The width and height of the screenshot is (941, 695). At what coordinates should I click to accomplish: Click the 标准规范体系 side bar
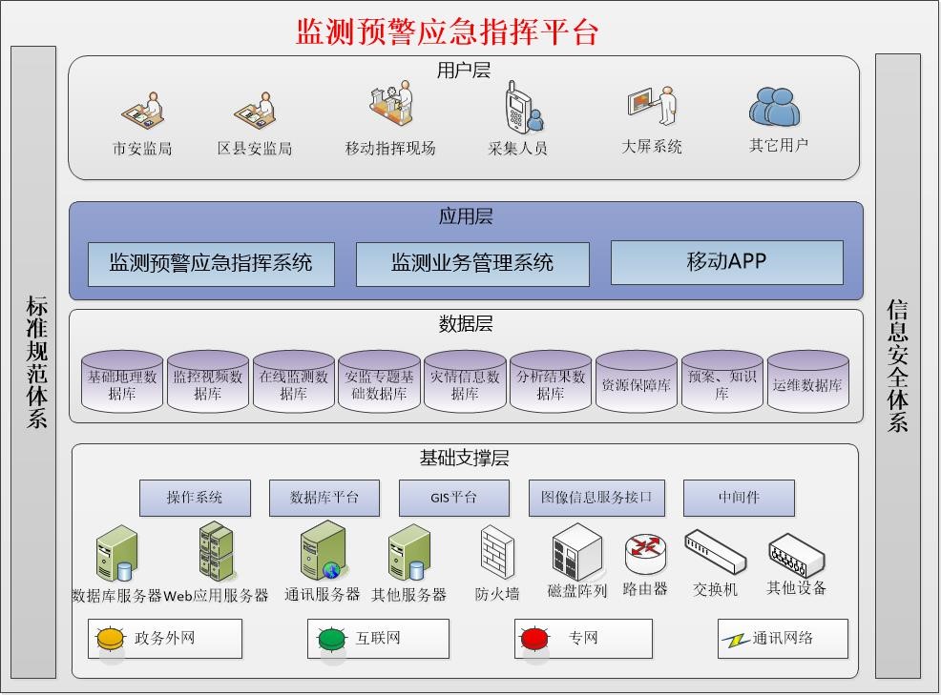pos(34,362)
